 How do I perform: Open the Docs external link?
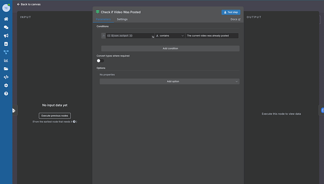pos(235,19)
